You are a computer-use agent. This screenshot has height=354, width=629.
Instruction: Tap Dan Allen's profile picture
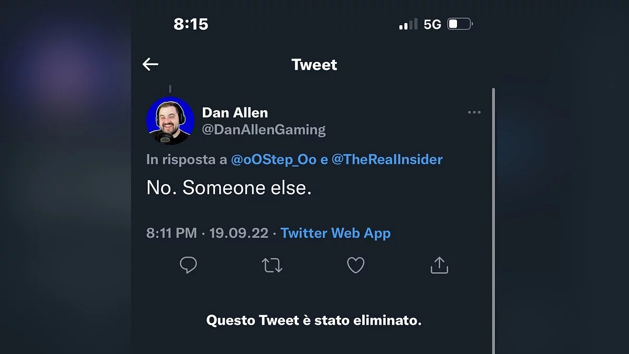click(x=170, y=121)
